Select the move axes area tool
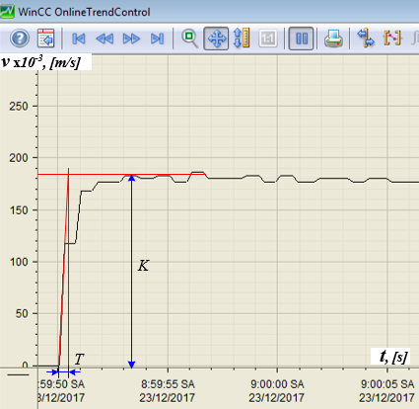 click(x=242, y=39)
